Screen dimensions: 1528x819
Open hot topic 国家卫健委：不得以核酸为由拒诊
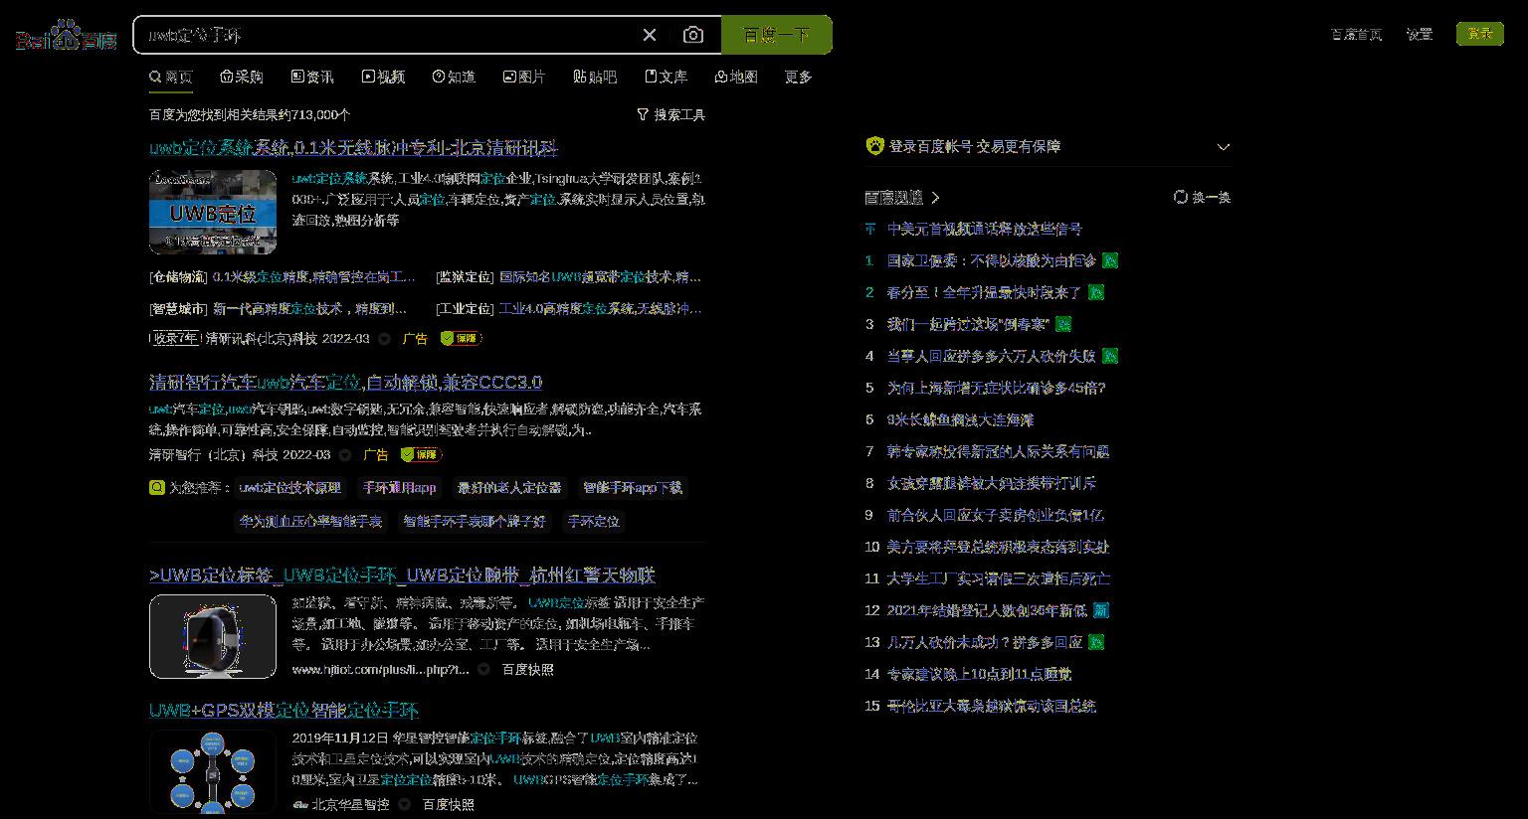992,260
